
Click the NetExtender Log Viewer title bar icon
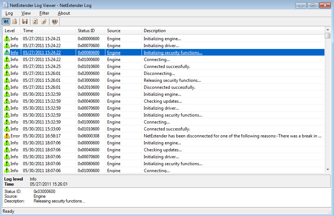(6, 5)
